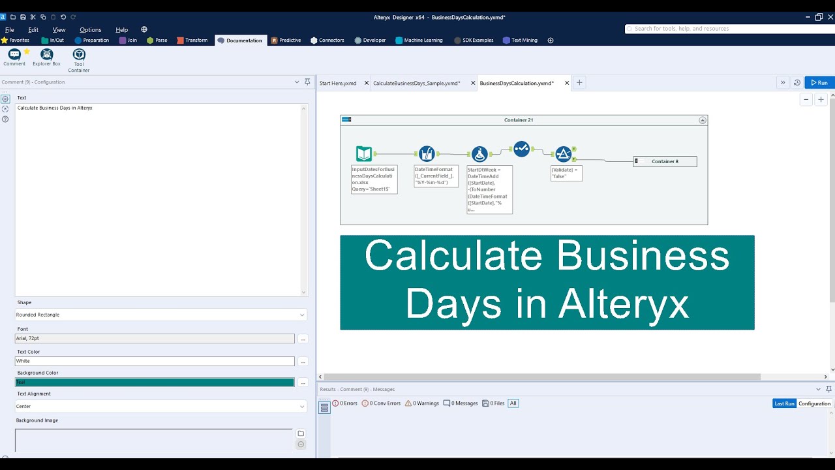Click the Copy icon in title toolbar

point(43,17)
